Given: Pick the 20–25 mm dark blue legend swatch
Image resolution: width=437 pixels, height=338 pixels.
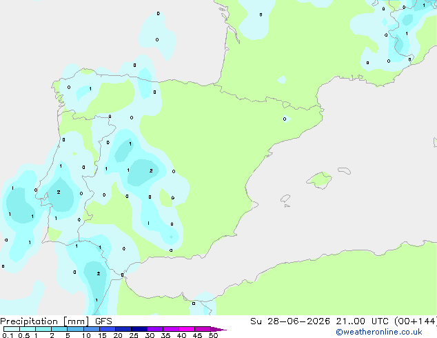Looking at the screenshot, I should tap(123, 329).
